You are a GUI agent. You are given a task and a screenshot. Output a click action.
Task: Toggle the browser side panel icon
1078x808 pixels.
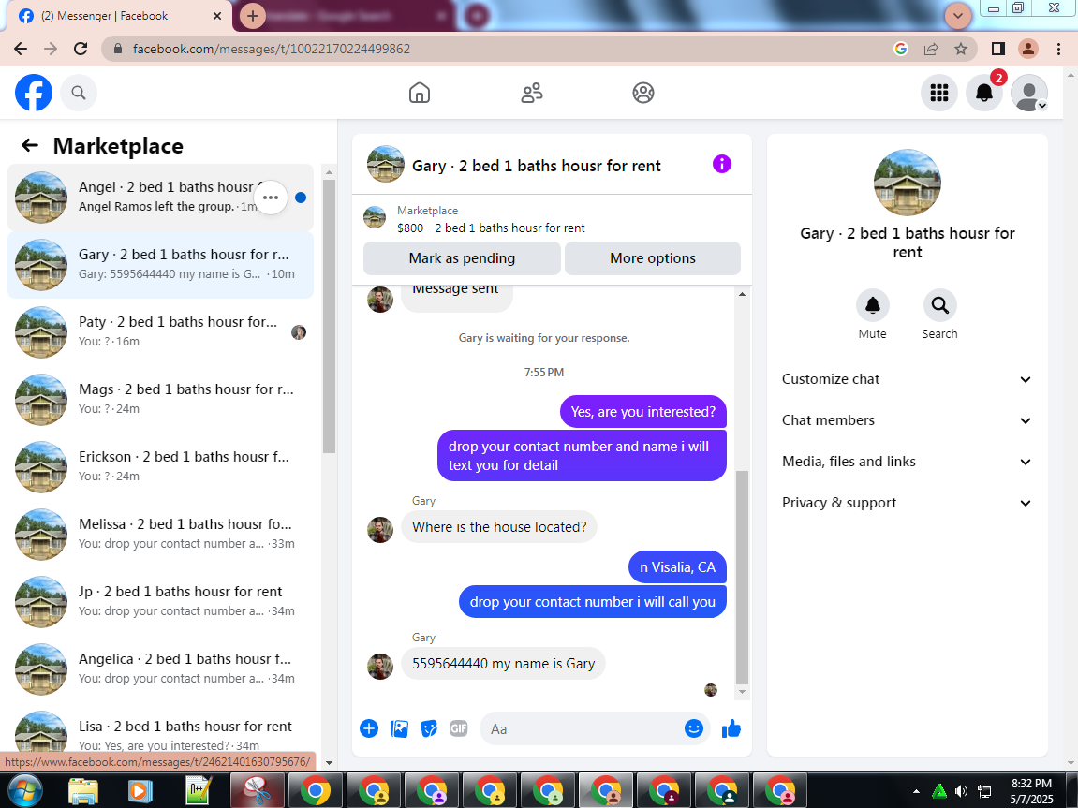[x=998, y=49]
